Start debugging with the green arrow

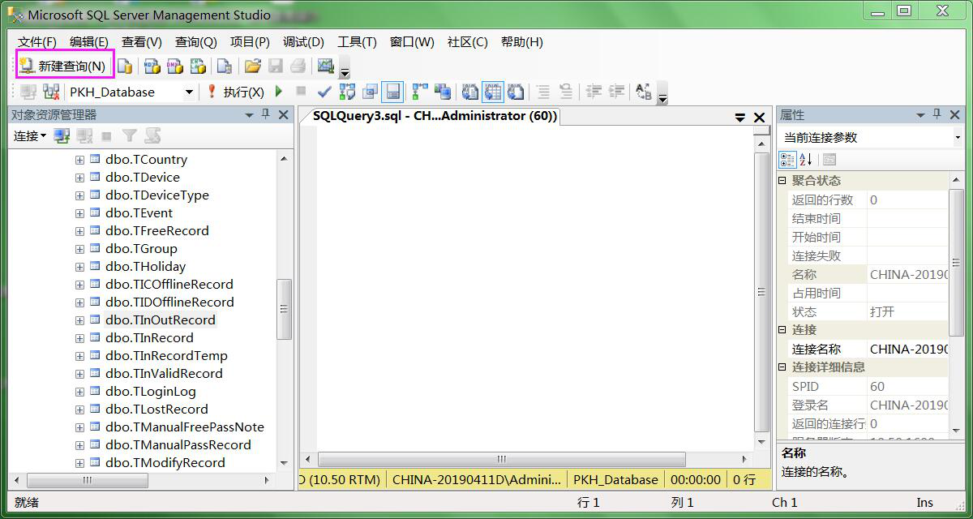279,92
